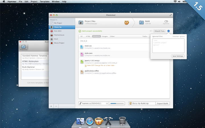Screen dimensions: 205x128
Task: Click the .hammer-ignore label
Action: click(178, 36)
